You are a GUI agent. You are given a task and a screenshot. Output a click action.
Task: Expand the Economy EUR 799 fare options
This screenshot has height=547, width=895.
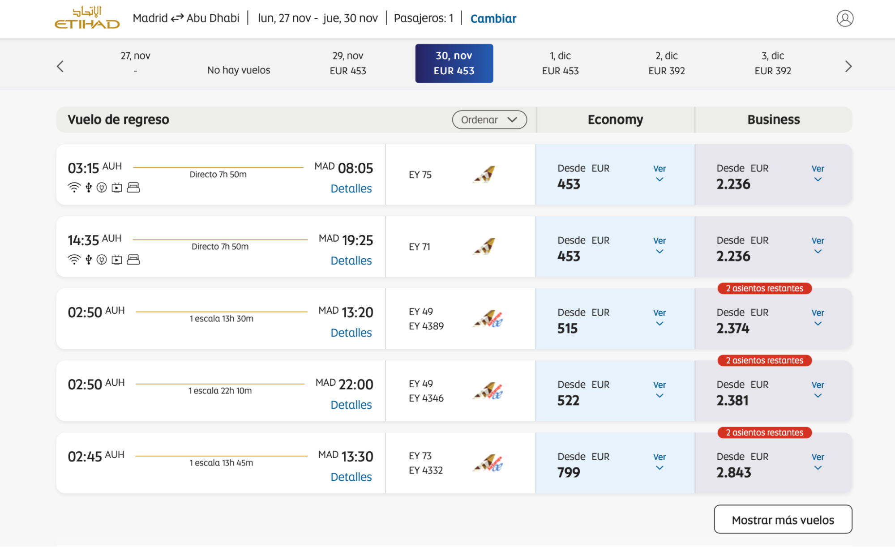click(x=659, y=462)
